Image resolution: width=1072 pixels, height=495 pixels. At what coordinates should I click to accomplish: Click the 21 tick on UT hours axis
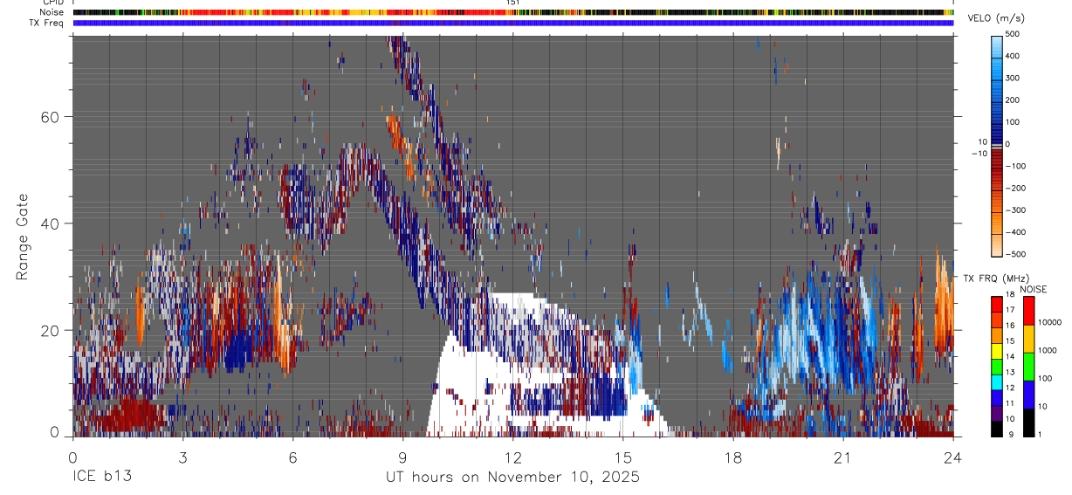pos(843,457)
